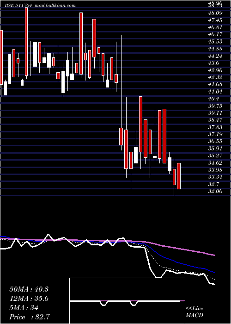Click inside the MACD histogram box
This screenshot has height=324, width=231.
point(127,301)
